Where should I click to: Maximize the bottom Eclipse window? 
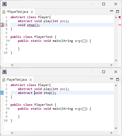[x=104, y=72]
